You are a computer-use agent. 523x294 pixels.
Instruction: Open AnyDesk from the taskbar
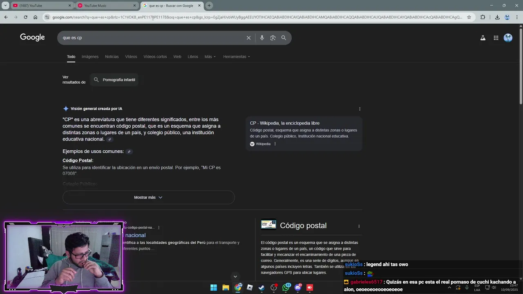click(x=310, y=287)
